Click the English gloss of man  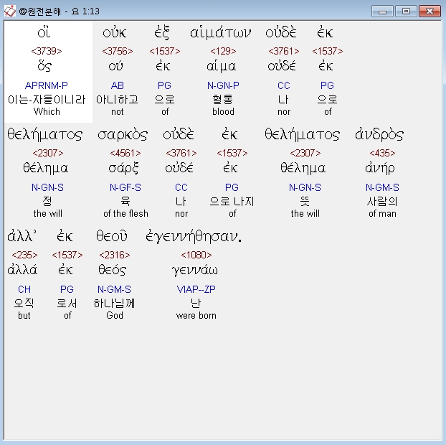[x=382, y=214]
